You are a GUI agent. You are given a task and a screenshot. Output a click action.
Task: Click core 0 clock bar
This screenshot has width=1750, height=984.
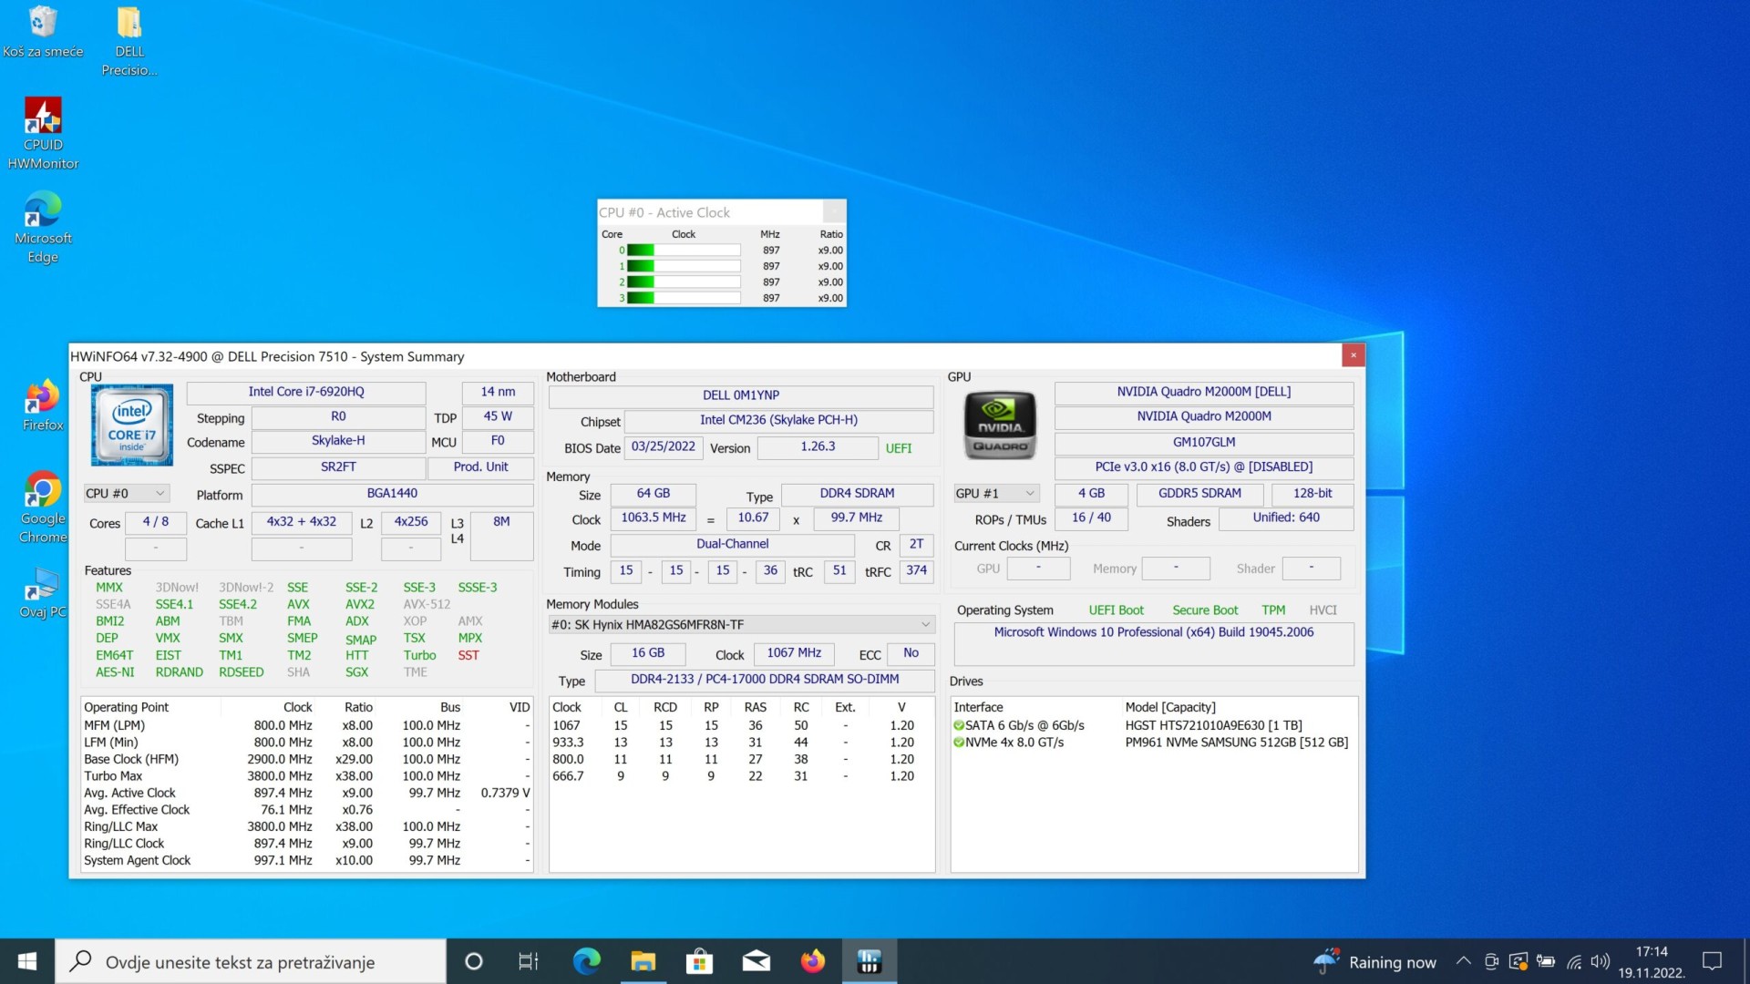tap(684, 250)
